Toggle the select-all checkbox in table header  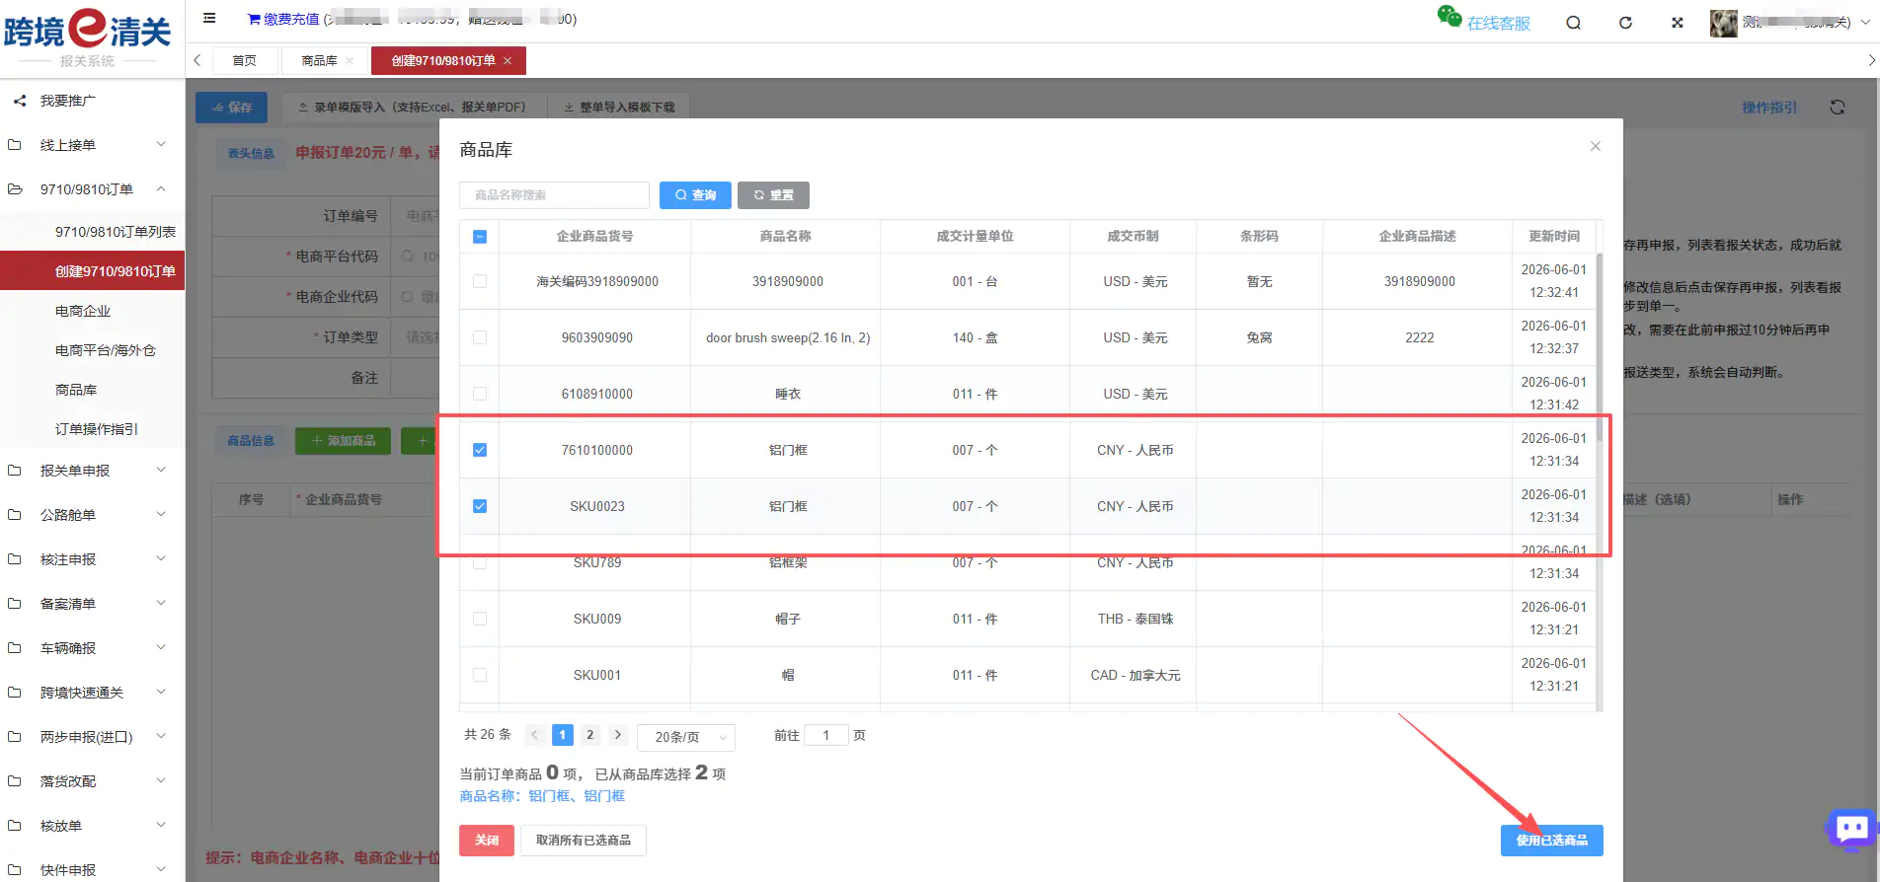pos(480,237)
